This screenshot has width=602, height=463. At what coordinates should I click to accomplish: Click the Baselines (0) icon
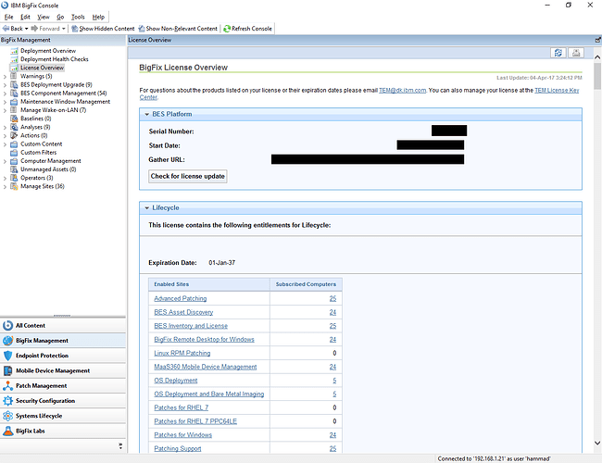tap(14, 119)
